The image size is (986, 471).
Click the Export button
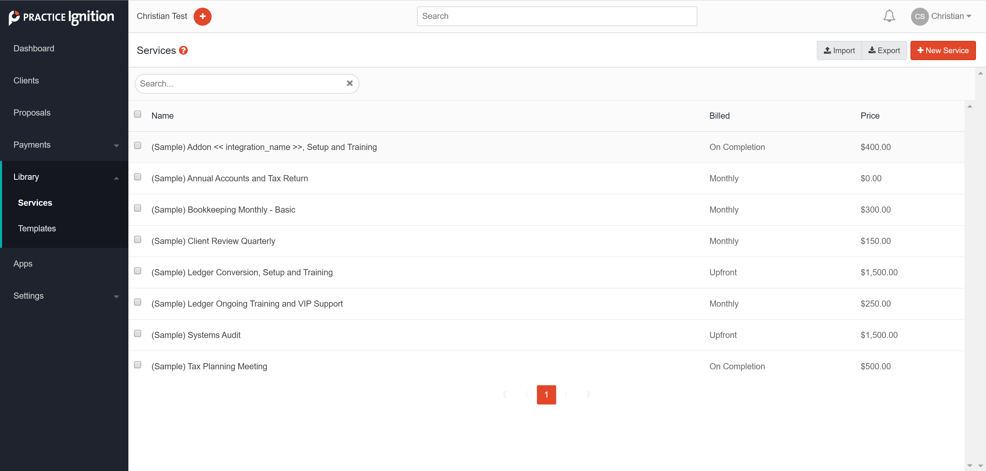884,51
